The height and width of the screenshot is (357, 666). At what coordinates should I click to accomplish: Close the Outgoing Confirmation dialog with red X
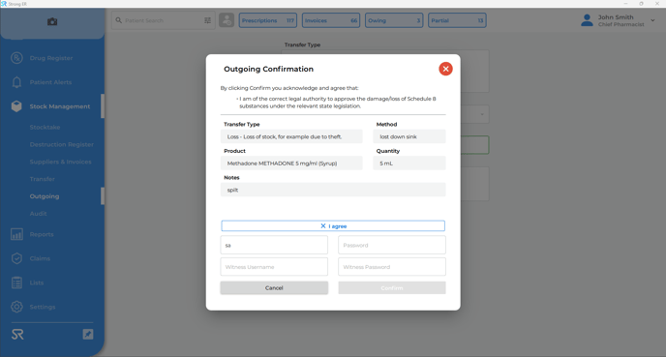tap(445, 69)
